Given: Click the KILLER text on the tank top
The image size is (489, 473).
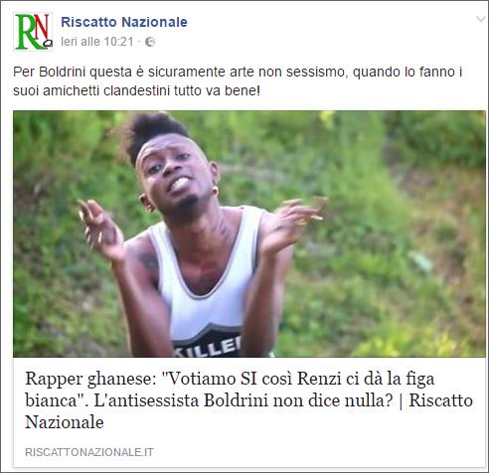Looking at the screenshot, I should pos(208,348).
